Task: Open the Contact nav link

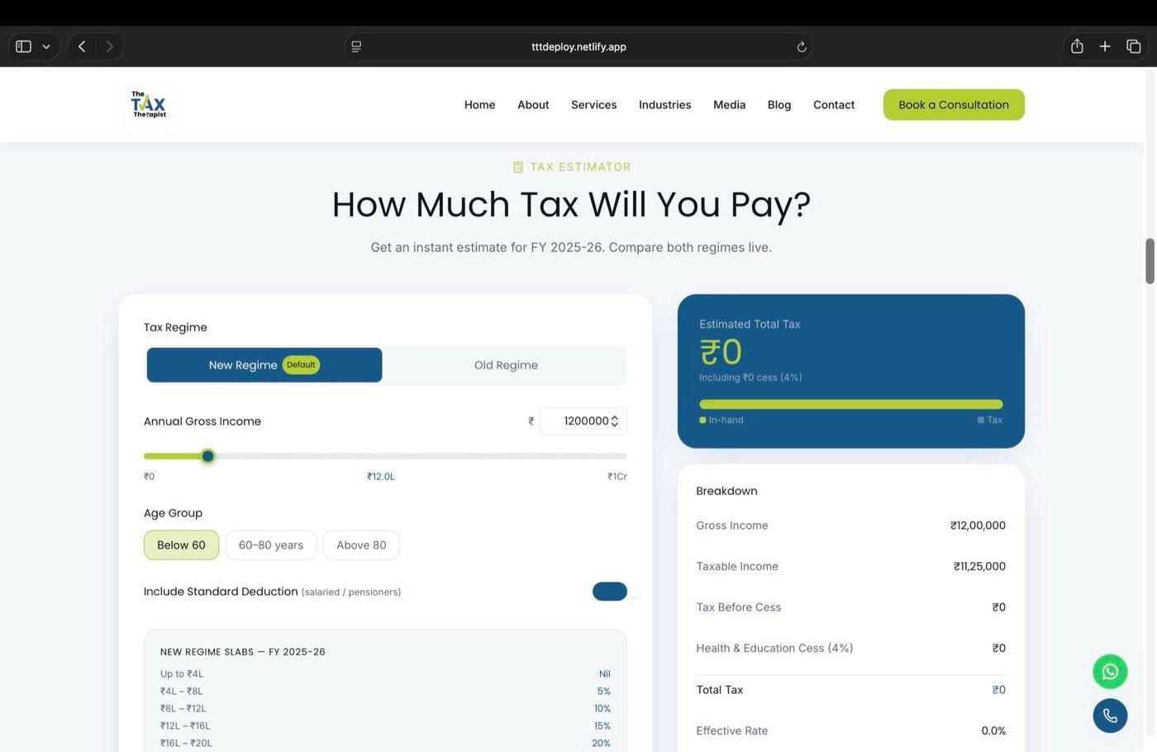Action: point(834,105)
